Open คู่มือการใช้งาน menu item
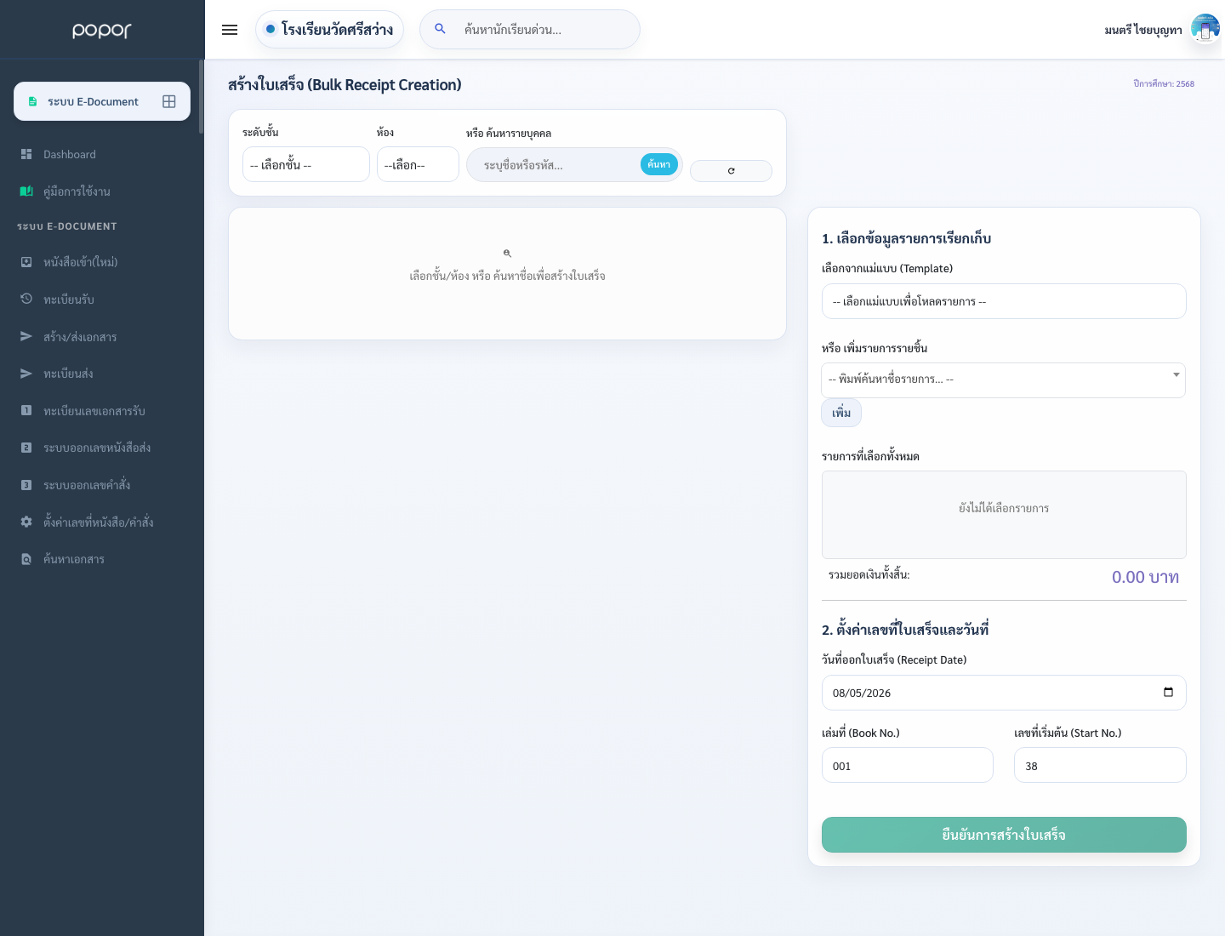Image resolution: width=1225 pixels, height=936 pixels. [x=102, y=191]
